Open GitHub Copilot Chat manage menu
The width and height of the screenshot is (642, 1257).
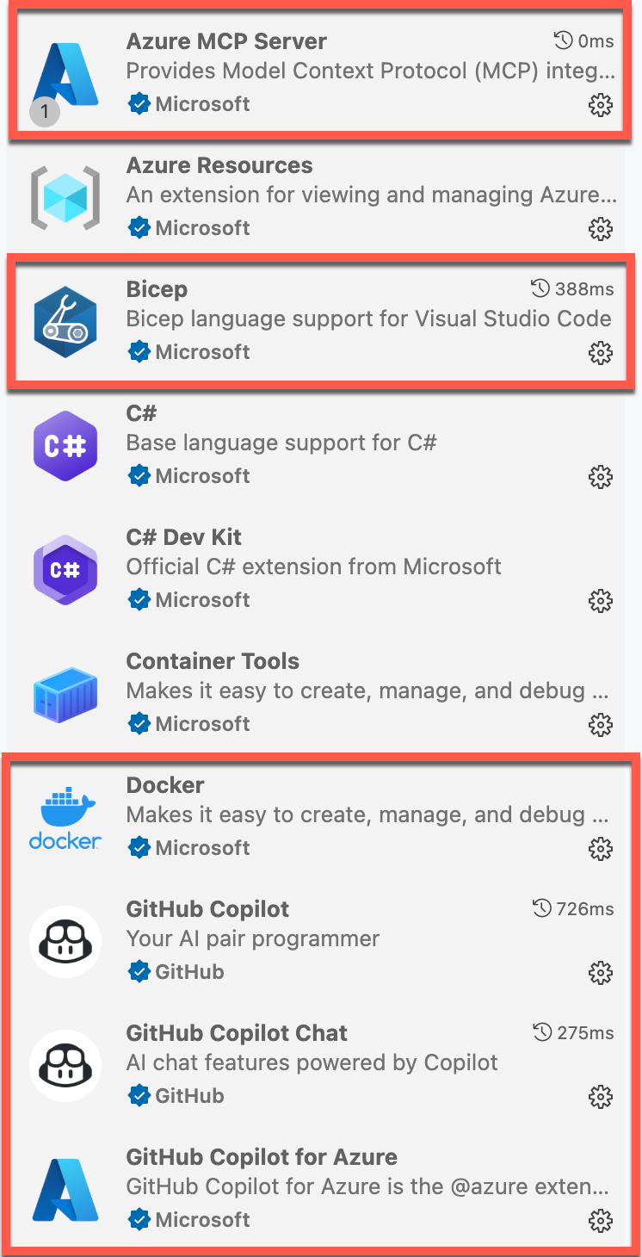[x=601, y=1097]
